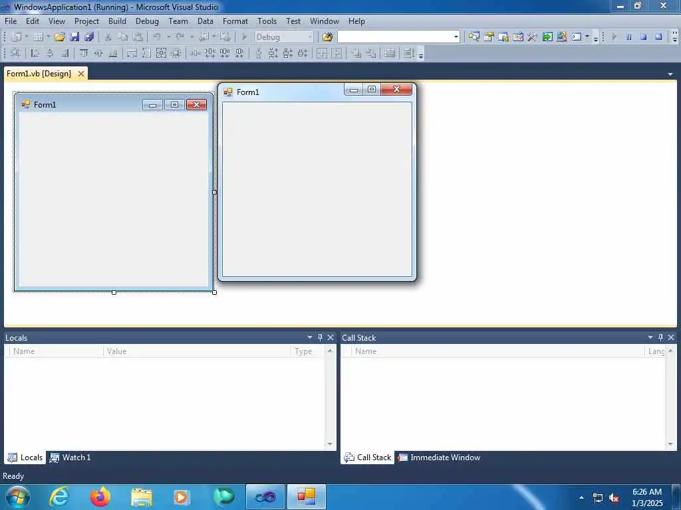The image size is (681, 510).
Task: Click the green arrow Start Page icon
Action: 547,37
